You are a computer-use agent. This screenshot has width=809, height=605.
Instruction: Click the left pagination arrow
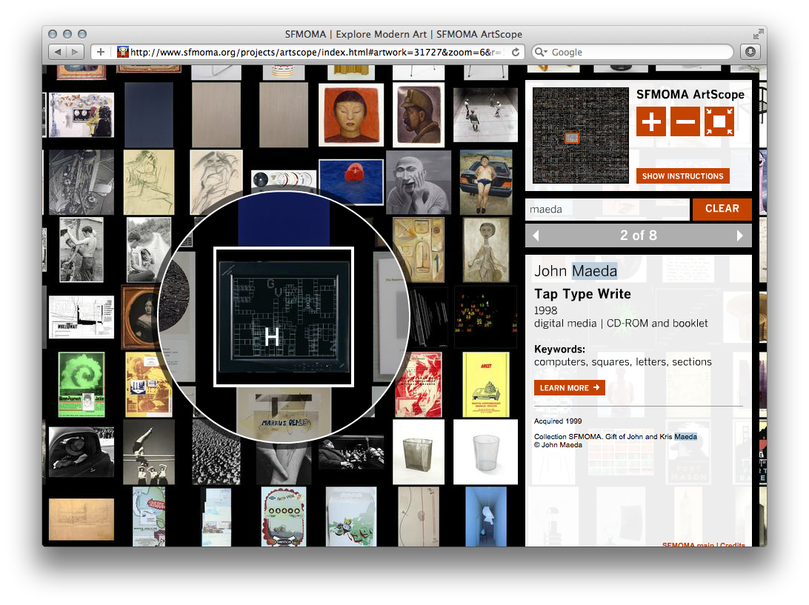536,235
